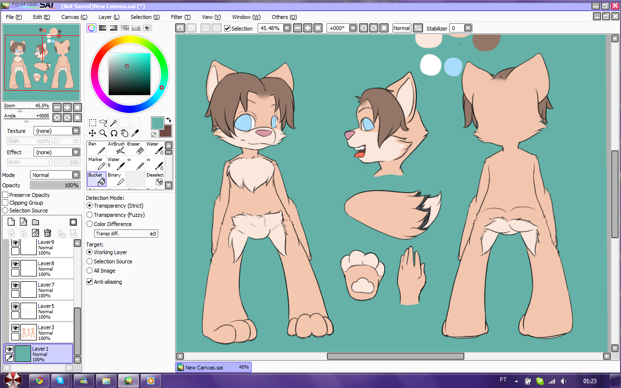Hide Layer3 using its eye icon
The image size is (621, 388).
15,328
